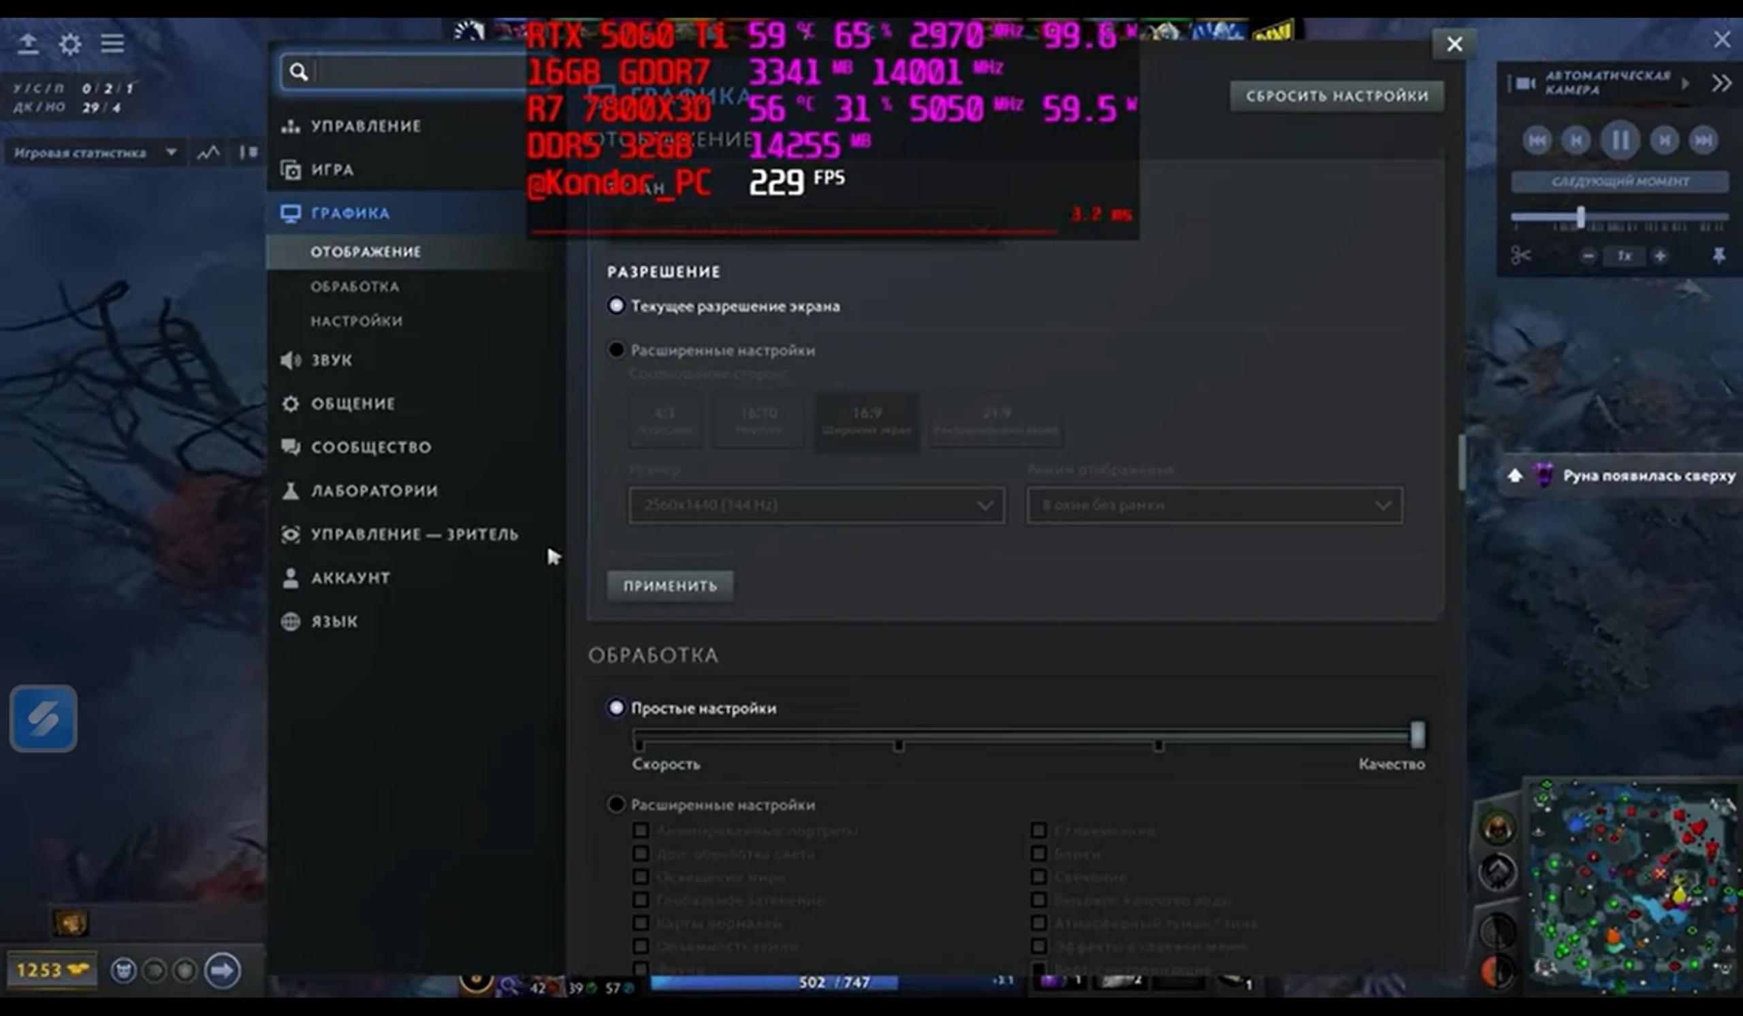Pin the replay panel with pushpin icon
Image resolution: width=1743 pixels, height=1016 pixels.
pos(1718,256)
